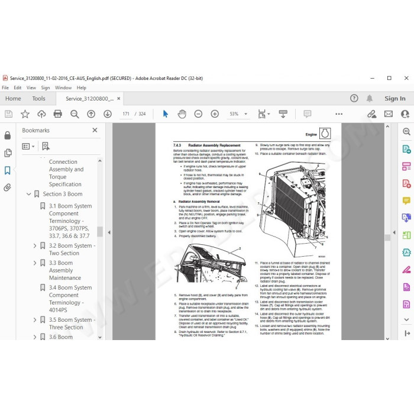The image size is (414, 414).
Task: Close the Service_31200800 document tab
Action: click(119, 99)
